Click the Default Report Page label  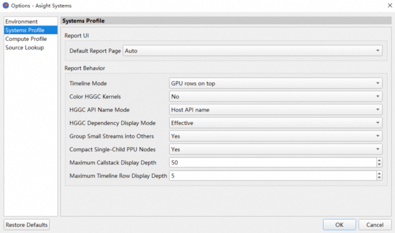(95, 51)
